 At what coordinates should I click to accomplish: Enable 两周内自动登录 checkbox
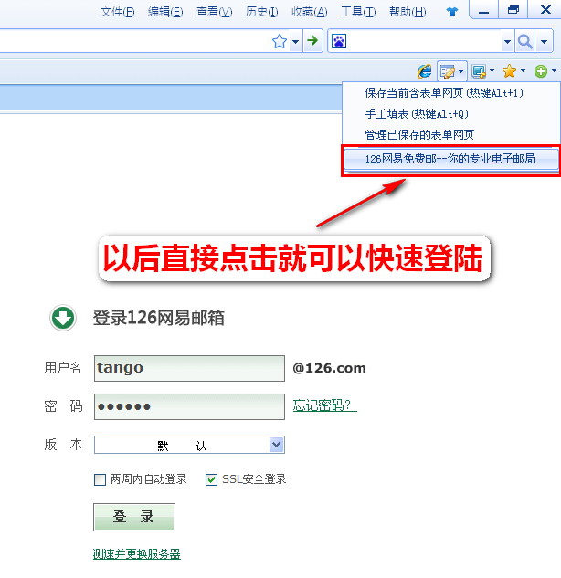(100, 479)
